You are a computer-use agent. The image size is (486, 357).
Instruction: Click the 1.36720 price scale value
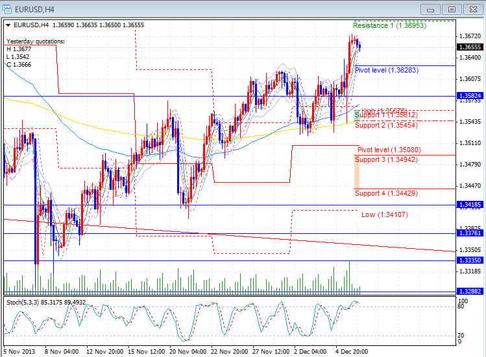tap(470, 36)
